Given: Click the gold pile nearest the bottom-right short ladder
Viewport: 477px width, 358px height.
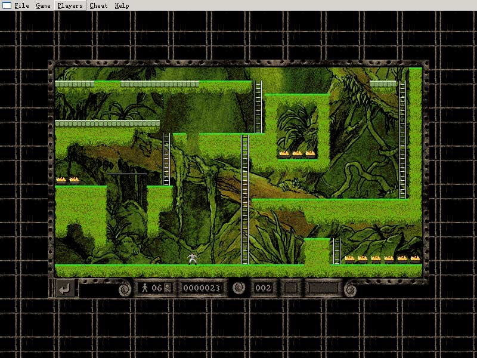Looking at the screenshot, I should point(349,260).
